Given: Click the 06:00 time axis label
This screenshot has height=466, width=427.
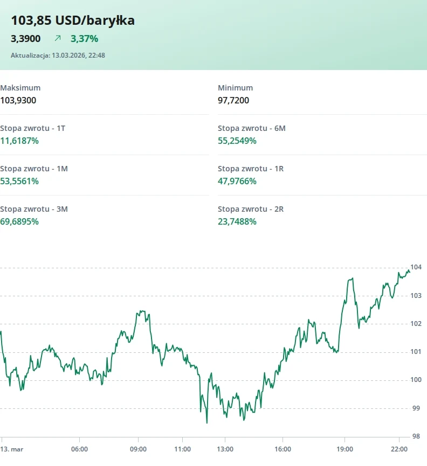Looking at the screenshot, I should click(x=79, y=449).
